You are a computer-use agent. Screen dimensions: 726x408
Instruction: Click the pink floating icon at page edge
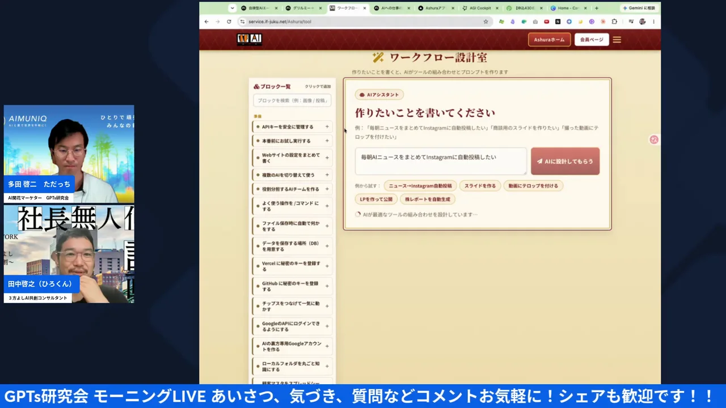tap(654, 139)
